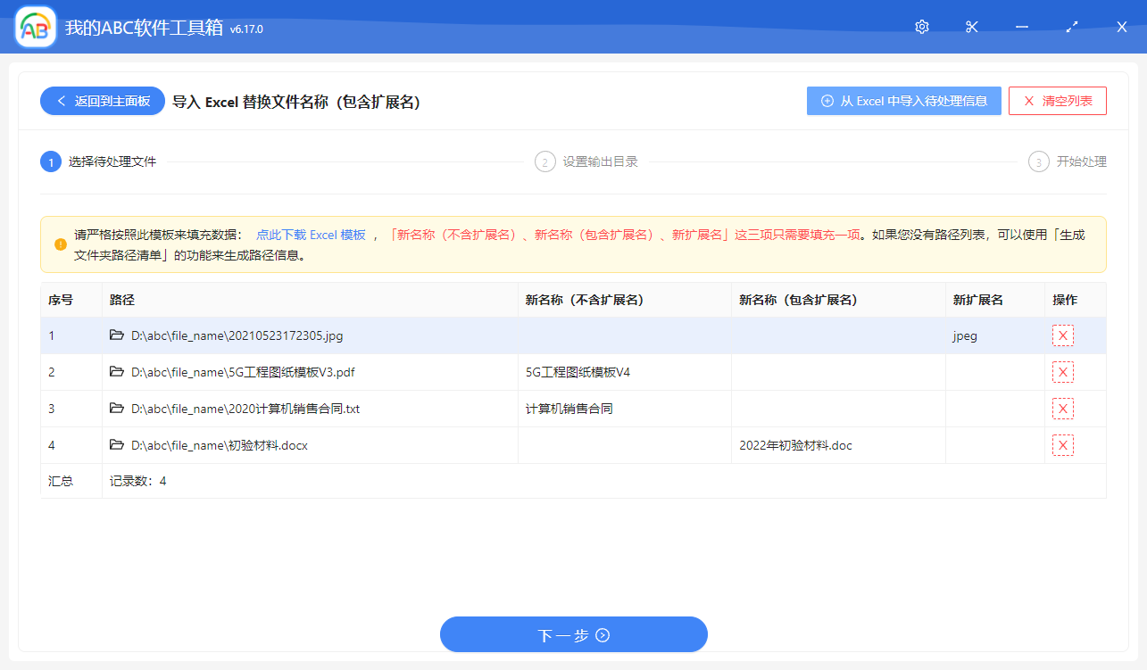
Task: Delete the 20210523172305.jpg row
Action: pyautogui.click(x=1062, y=335)
